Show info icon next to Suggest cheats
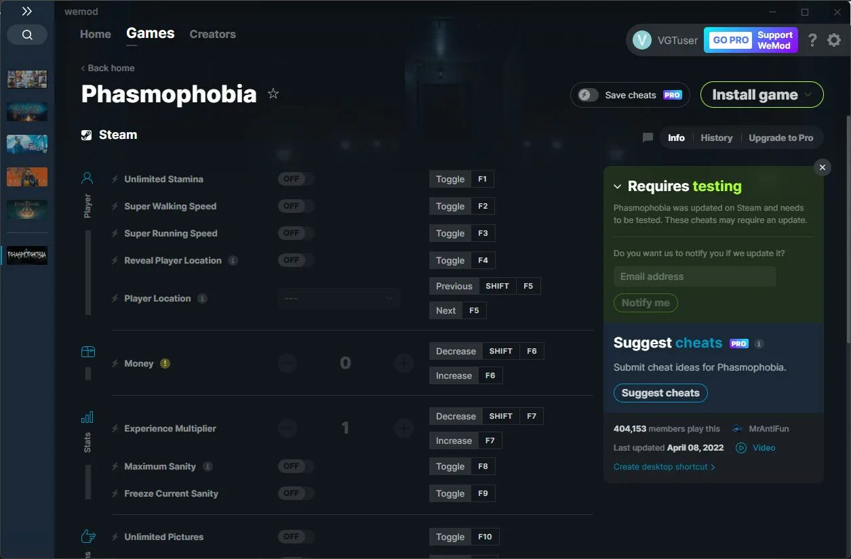Image resolution: width=851 pixels, height=559 pixels. coord(759,344)
